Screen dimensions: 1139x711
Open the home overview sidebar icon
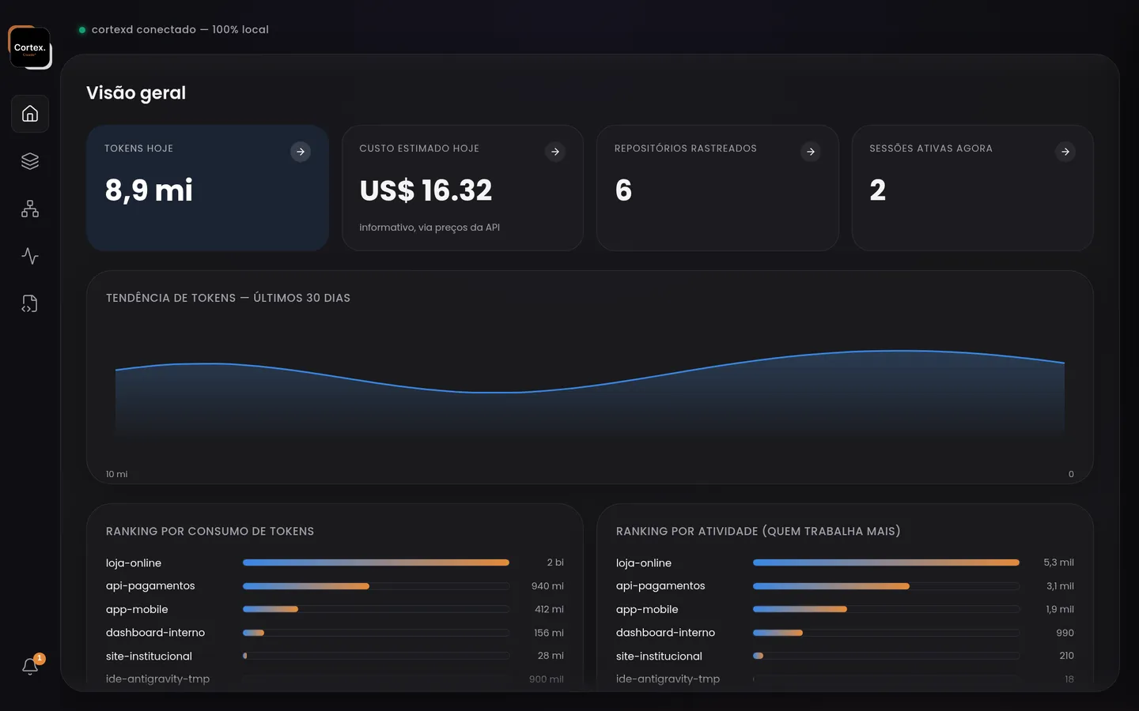pyautogui.click(x=30, y=114)
